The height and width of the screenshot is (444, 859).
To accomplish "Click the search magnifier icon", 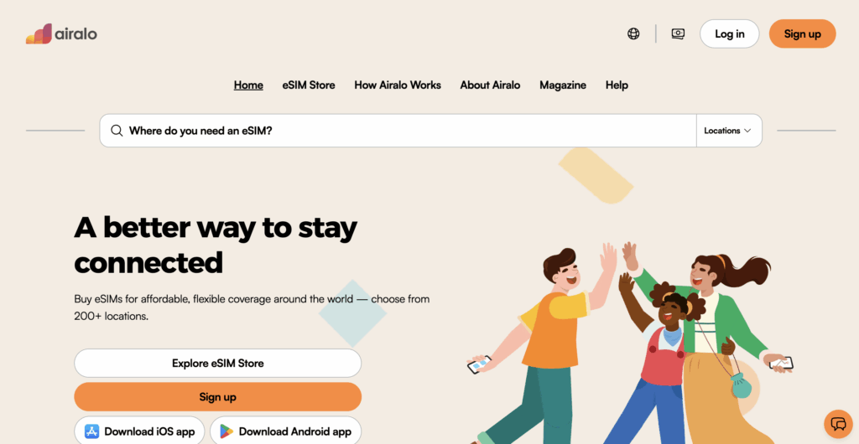I will pos(116,131).
